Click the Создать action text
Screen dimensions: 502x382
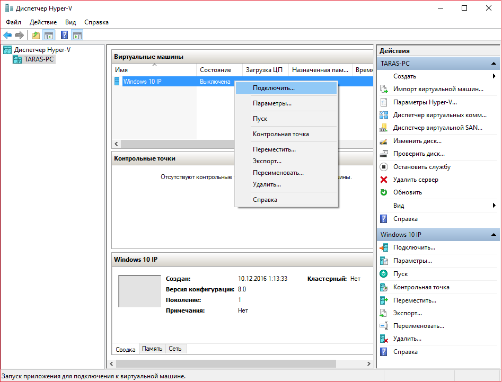point(404,76)
